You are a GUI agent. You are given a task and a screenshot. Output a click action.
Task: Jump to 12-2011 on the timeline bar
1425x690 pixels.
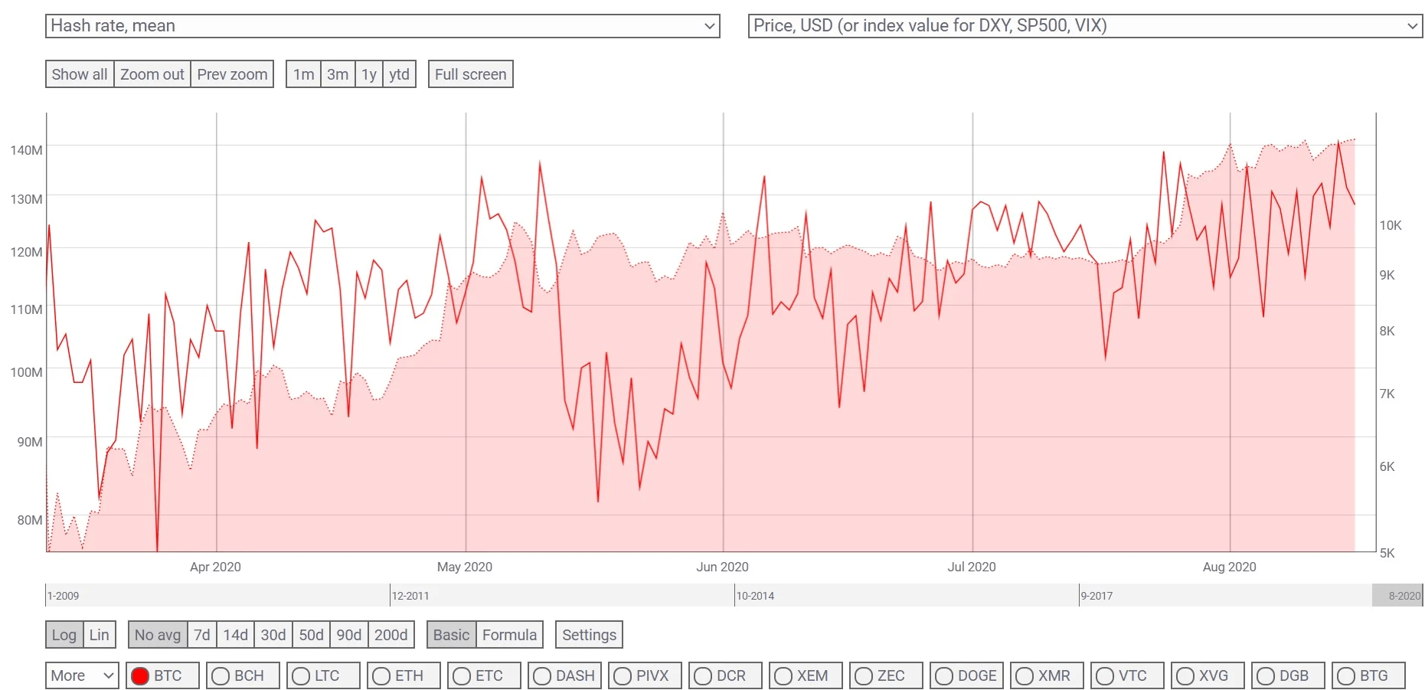410,596
